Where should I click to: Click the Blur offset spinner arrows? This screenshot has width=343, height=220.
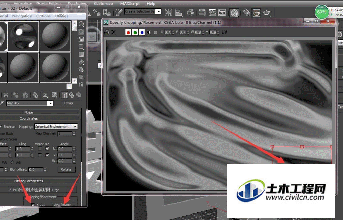click(45, 170)
